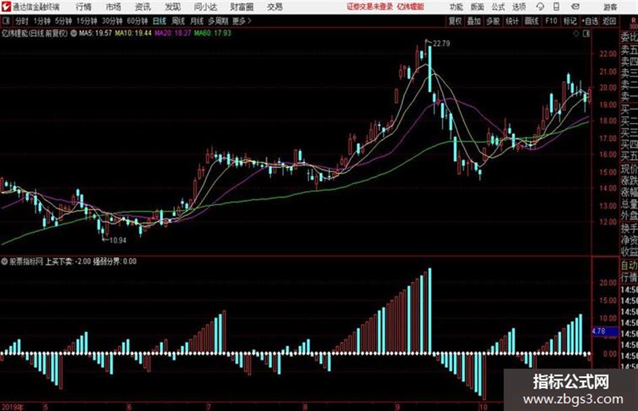The image size is (638, 411).
Task: Switch to 5分钟 chart period
Action: click(x=63, y=21)
